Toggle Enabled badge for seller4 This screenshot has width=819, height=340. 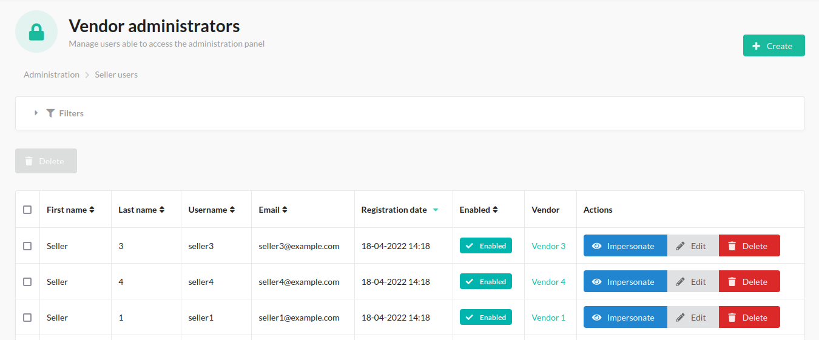486,281
